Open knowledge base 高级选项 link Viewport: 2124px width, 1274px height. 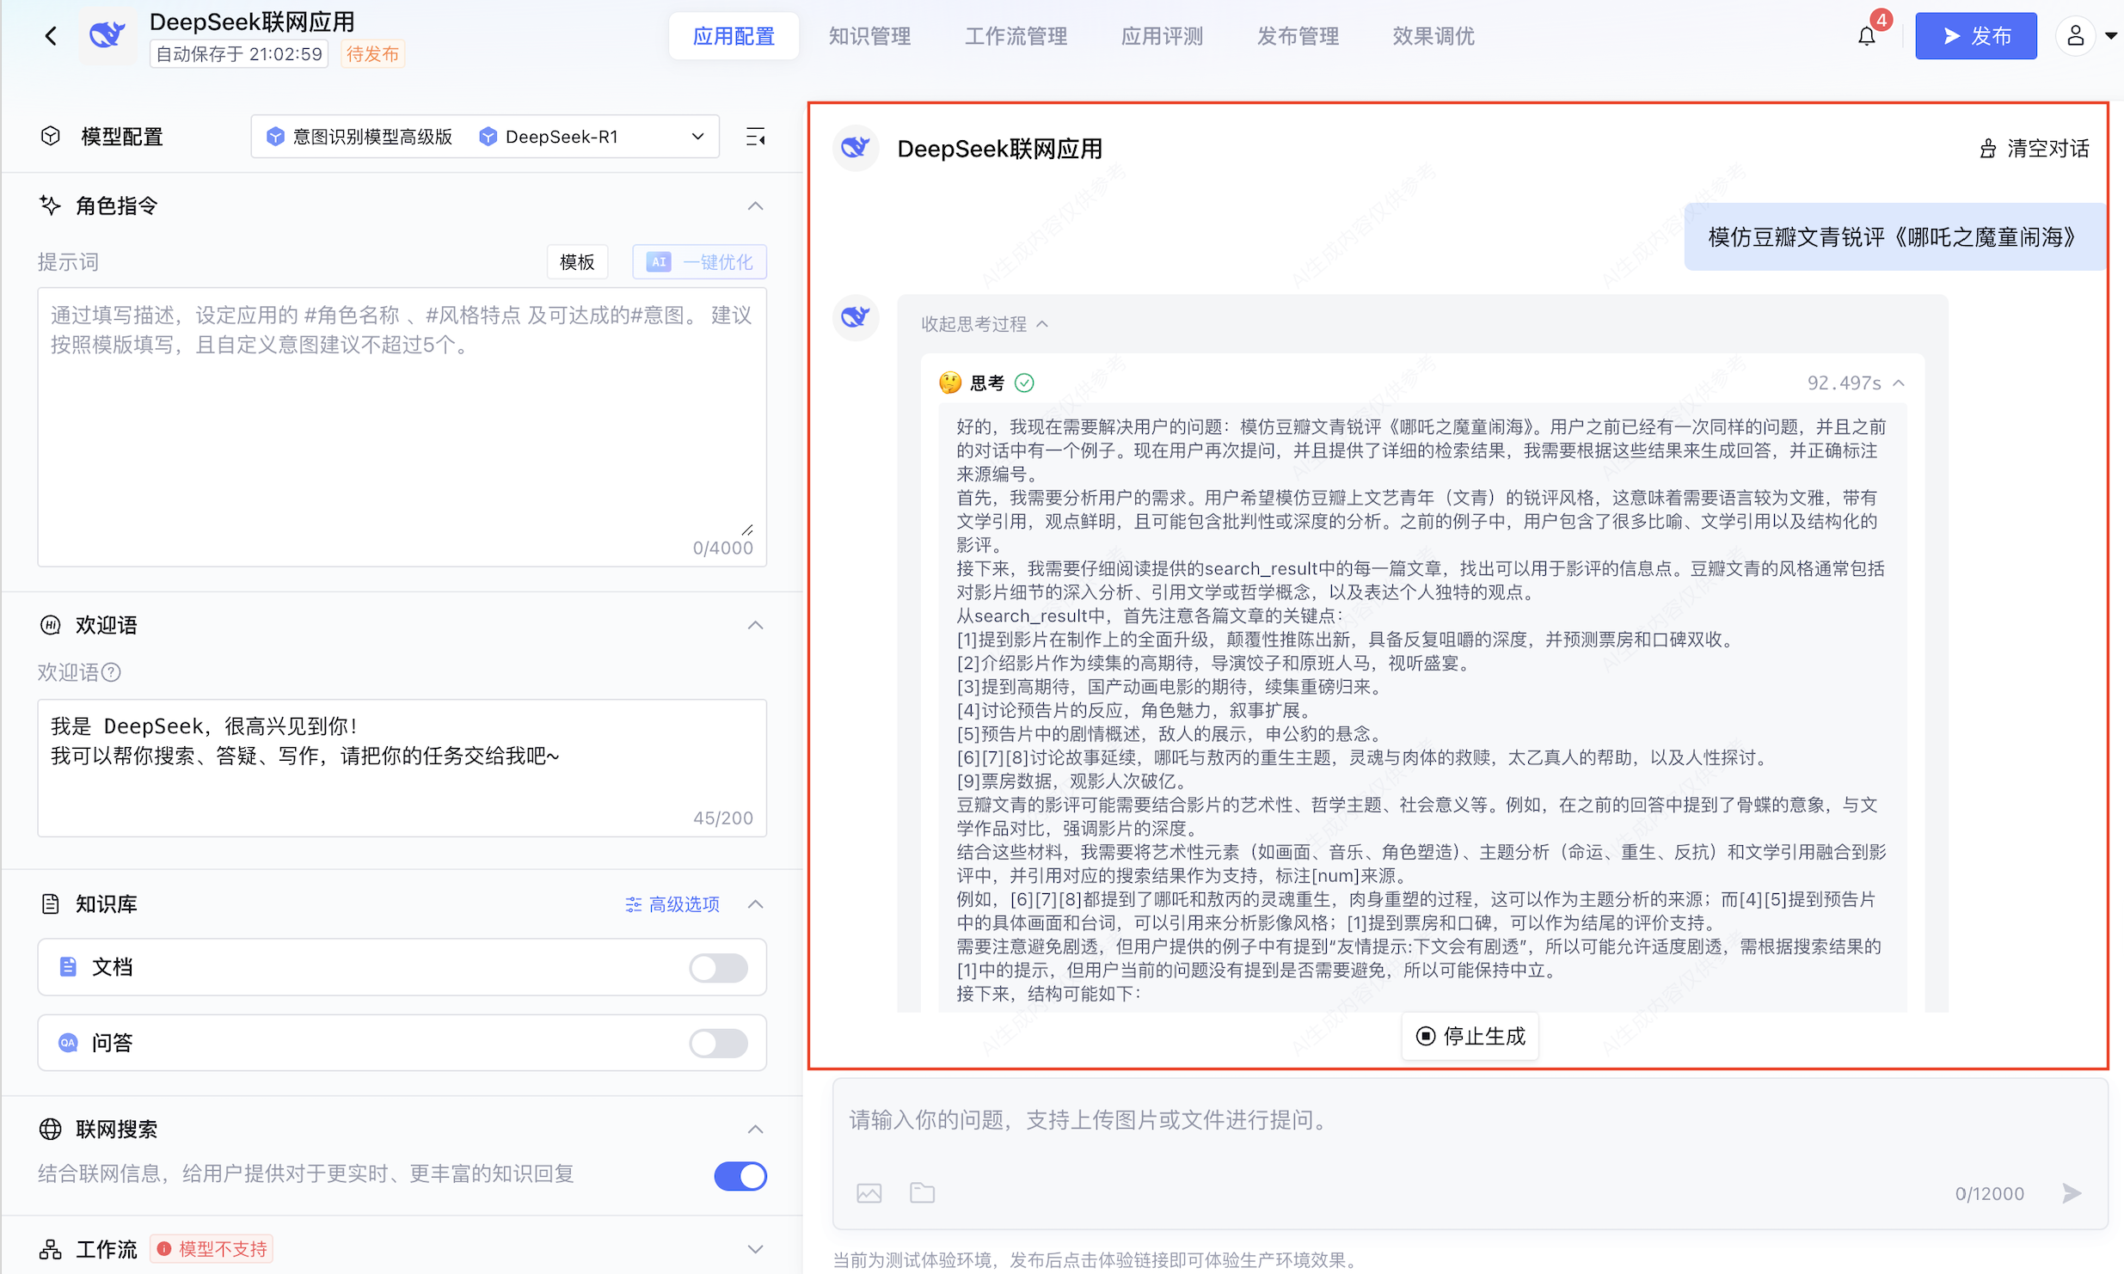(x=672, y=904)
